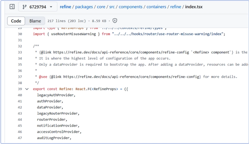The image size is (249, 144).
Task: Open the containers folder breadcrumb
Action: 156,7
